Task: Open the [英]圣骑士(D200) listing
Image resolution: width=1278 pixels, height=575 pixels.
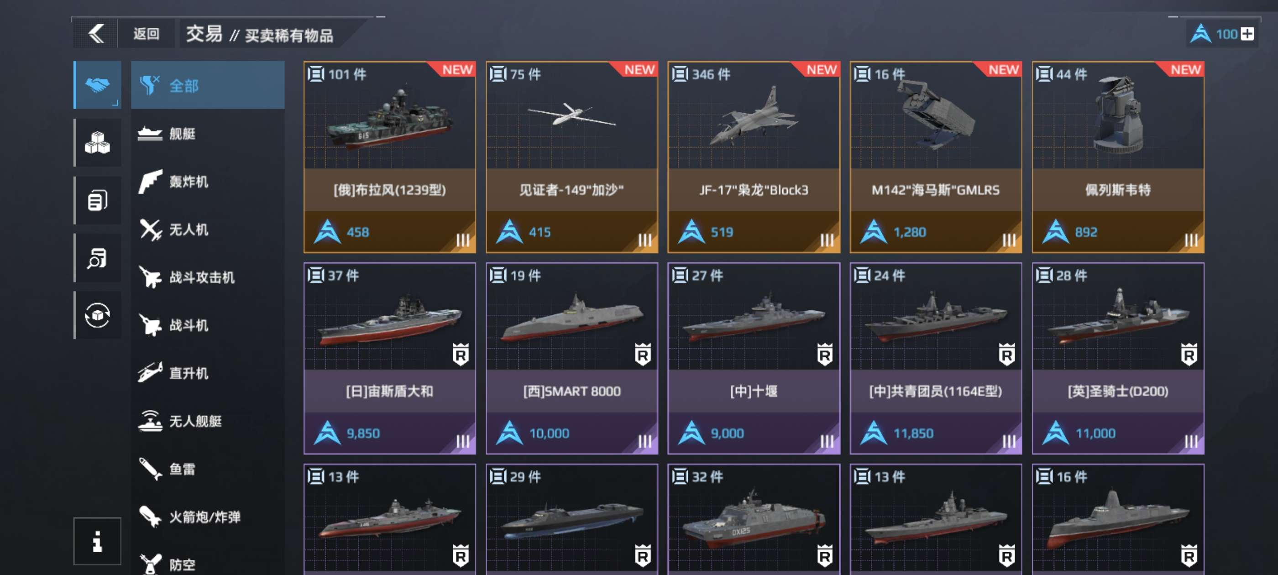Action: (x=1118, y=358)
